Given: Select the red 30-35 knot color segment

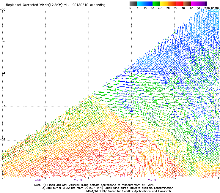Looking at the screenshot, I should click(180, 4).
